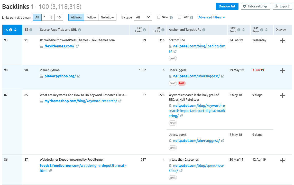Click the Export button
294x185 pixels.
point(282,6)
